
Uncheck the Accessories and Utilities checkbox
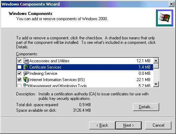(x=19, y=61)
